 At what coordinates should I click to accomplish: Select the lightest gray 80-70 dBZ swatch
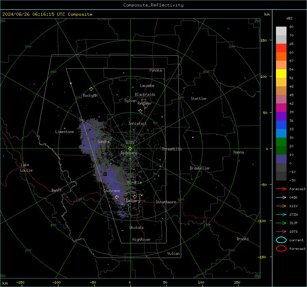tap(281, 31)
